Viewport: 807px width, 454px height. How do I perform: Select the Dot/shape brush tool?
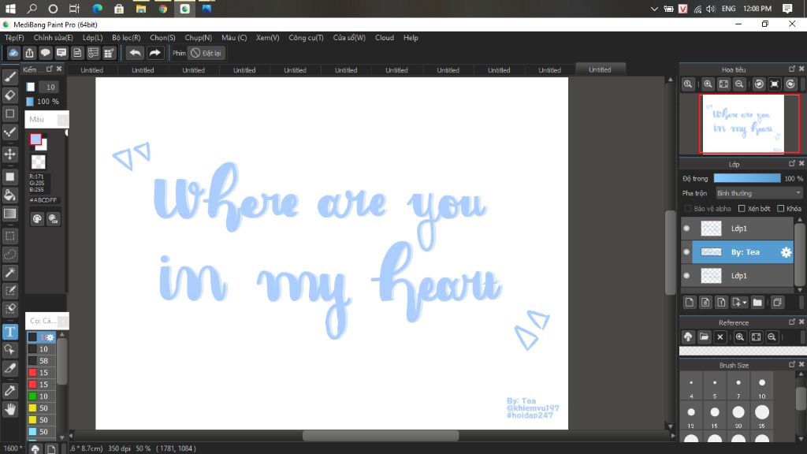coord(9,132)
